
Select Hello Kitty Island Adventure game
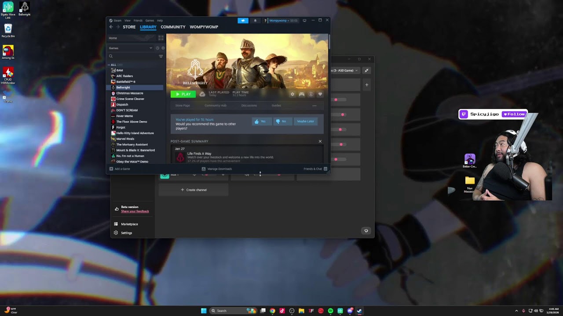[135, 133]
